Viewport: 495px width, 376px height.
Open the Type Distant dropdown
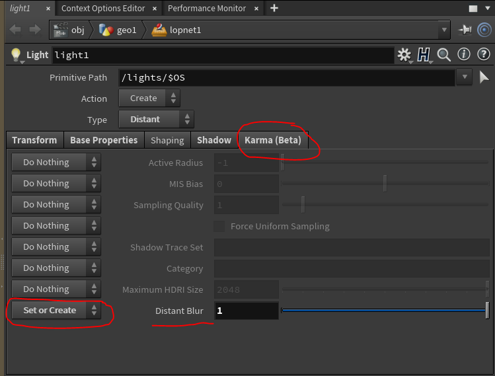(x=155, y=120)
